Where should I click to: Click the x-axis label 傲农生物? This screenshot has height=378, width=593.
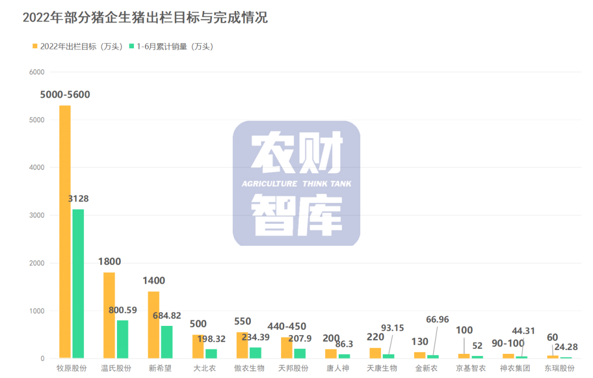tap(249, 368)
